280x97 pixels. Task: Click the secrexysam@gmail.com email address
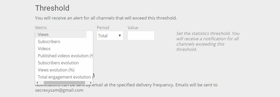(x=59, y=90)
